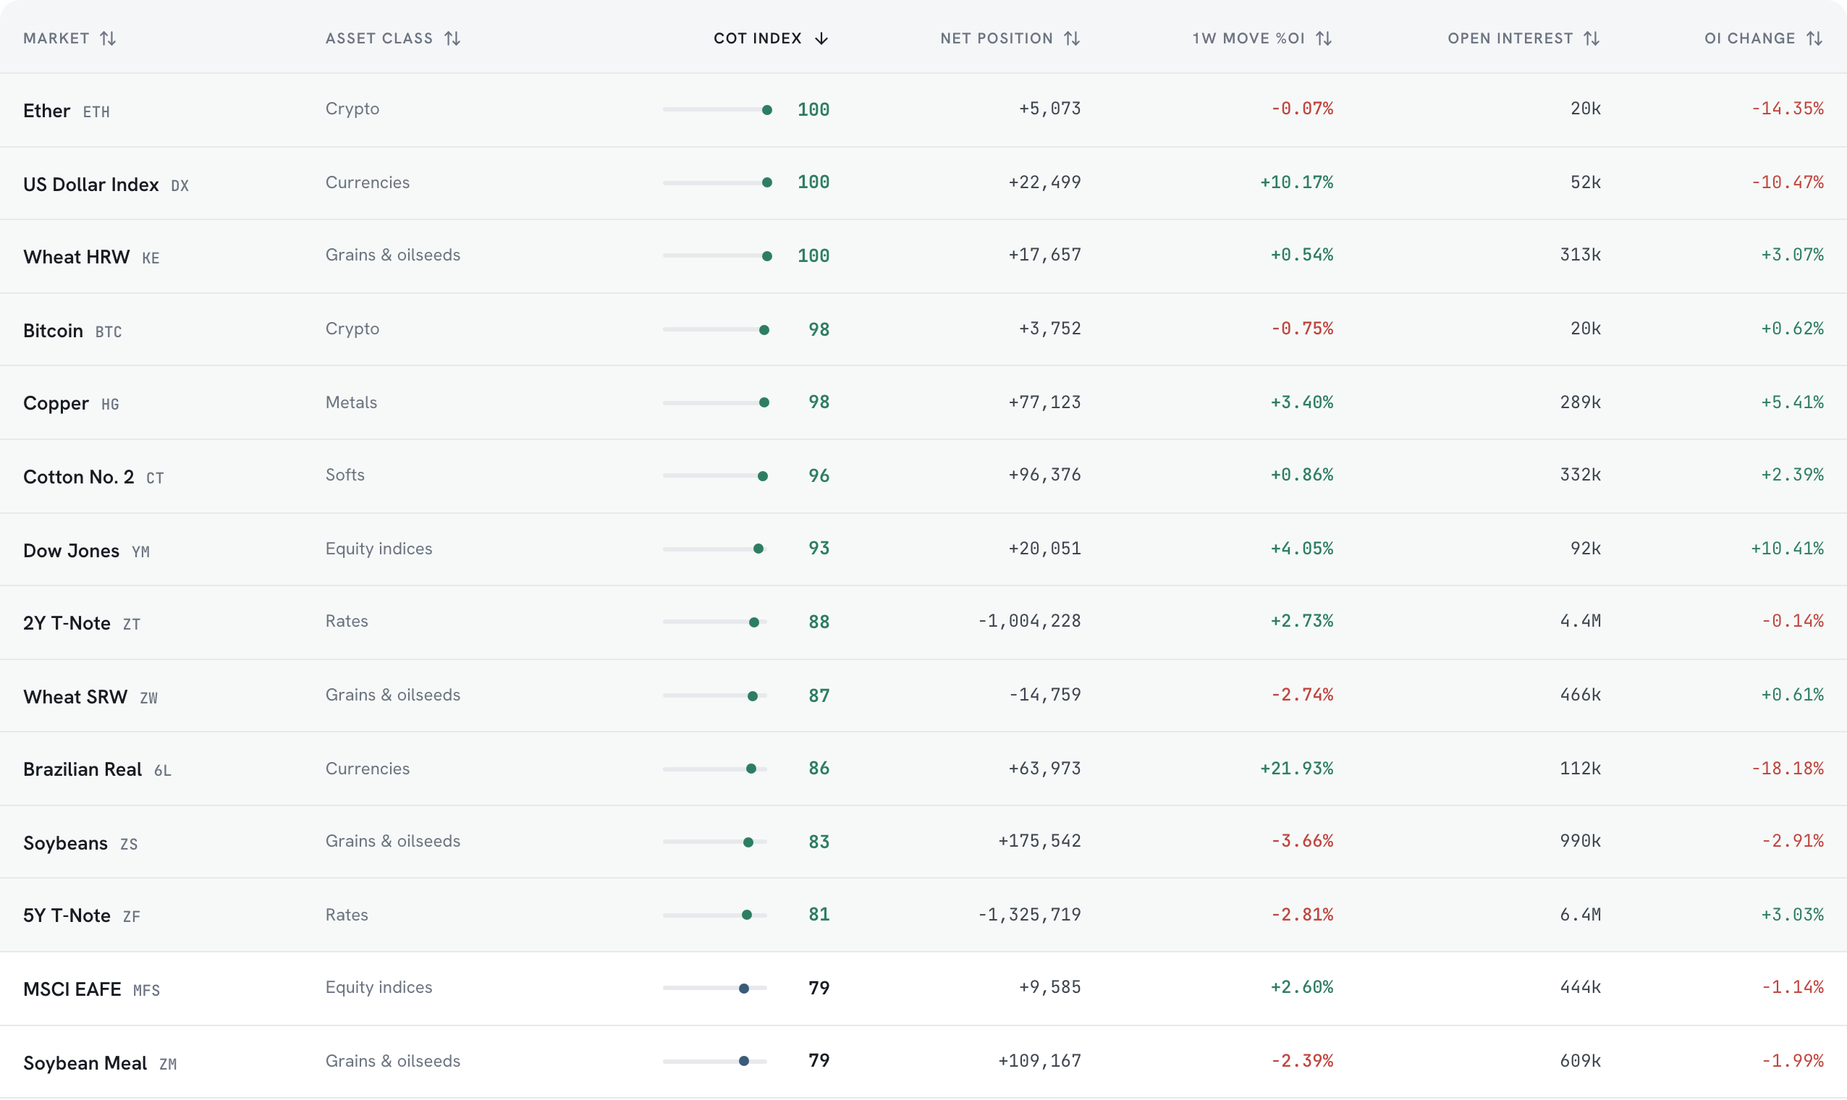Sort by Market using its arrows icon
The image size is (1847, 1100).
coord(109,38)
